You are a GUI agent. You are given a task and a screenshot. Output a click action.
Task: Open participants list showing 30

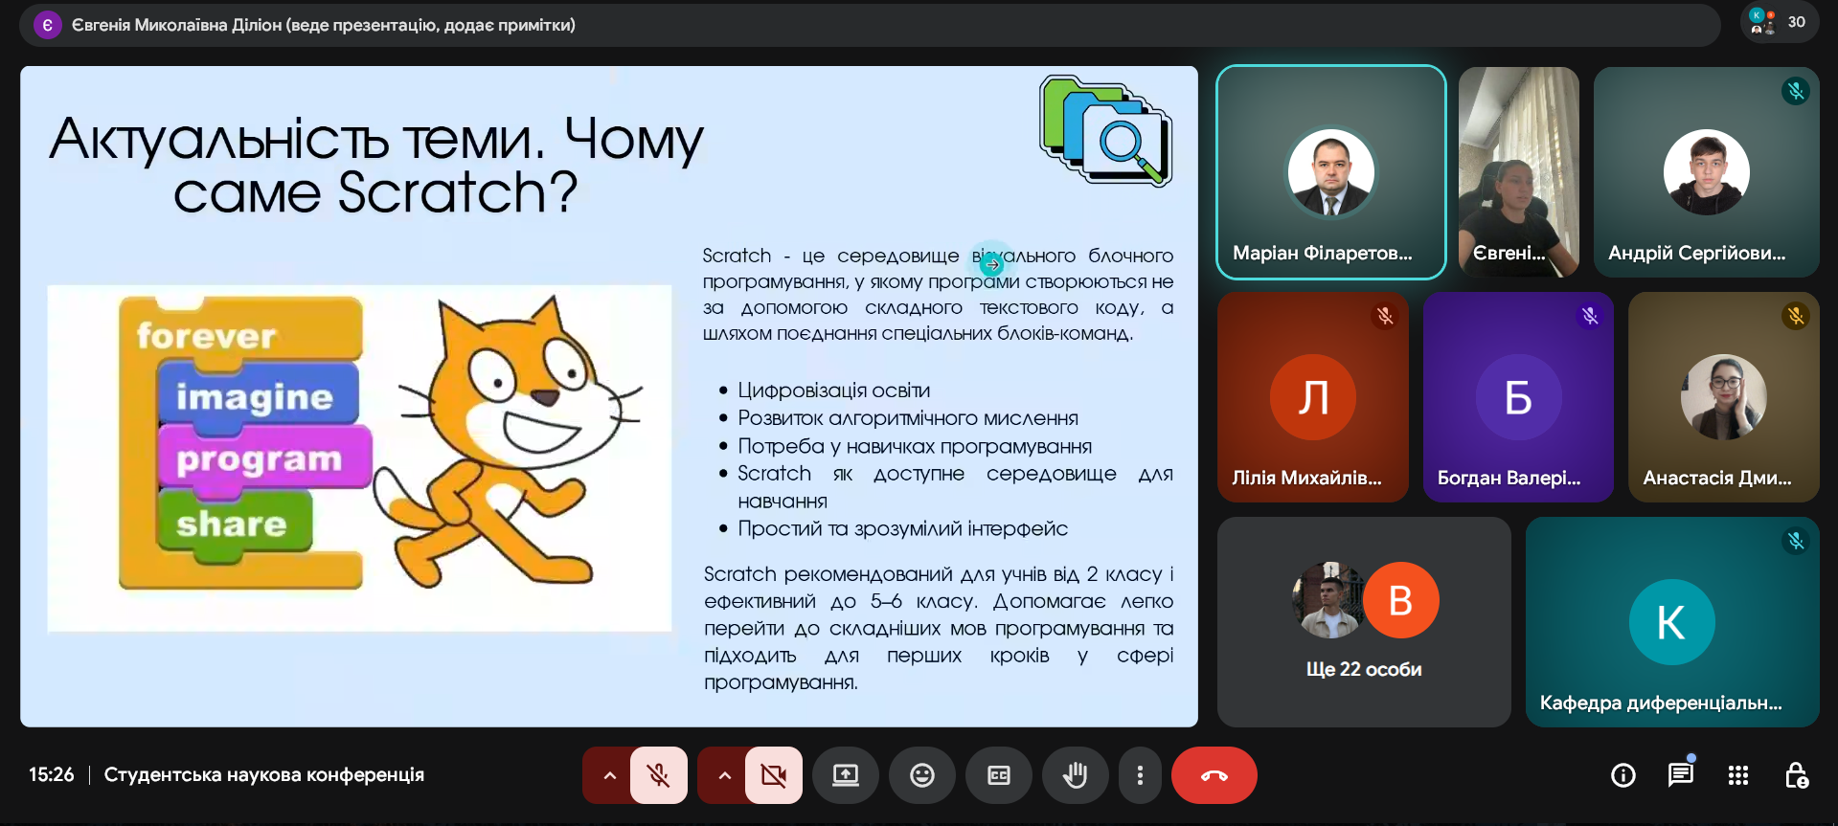[1778, 22]
